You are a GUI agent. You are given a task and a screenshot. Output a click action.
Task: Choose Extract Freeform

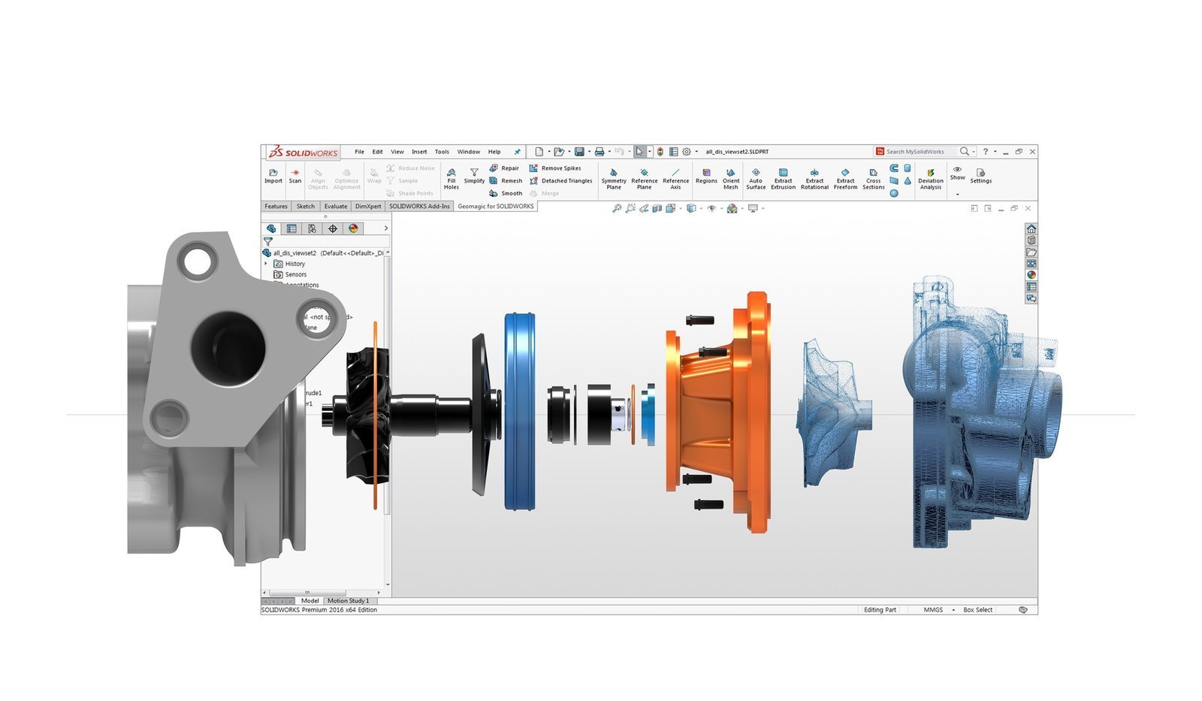845,179
